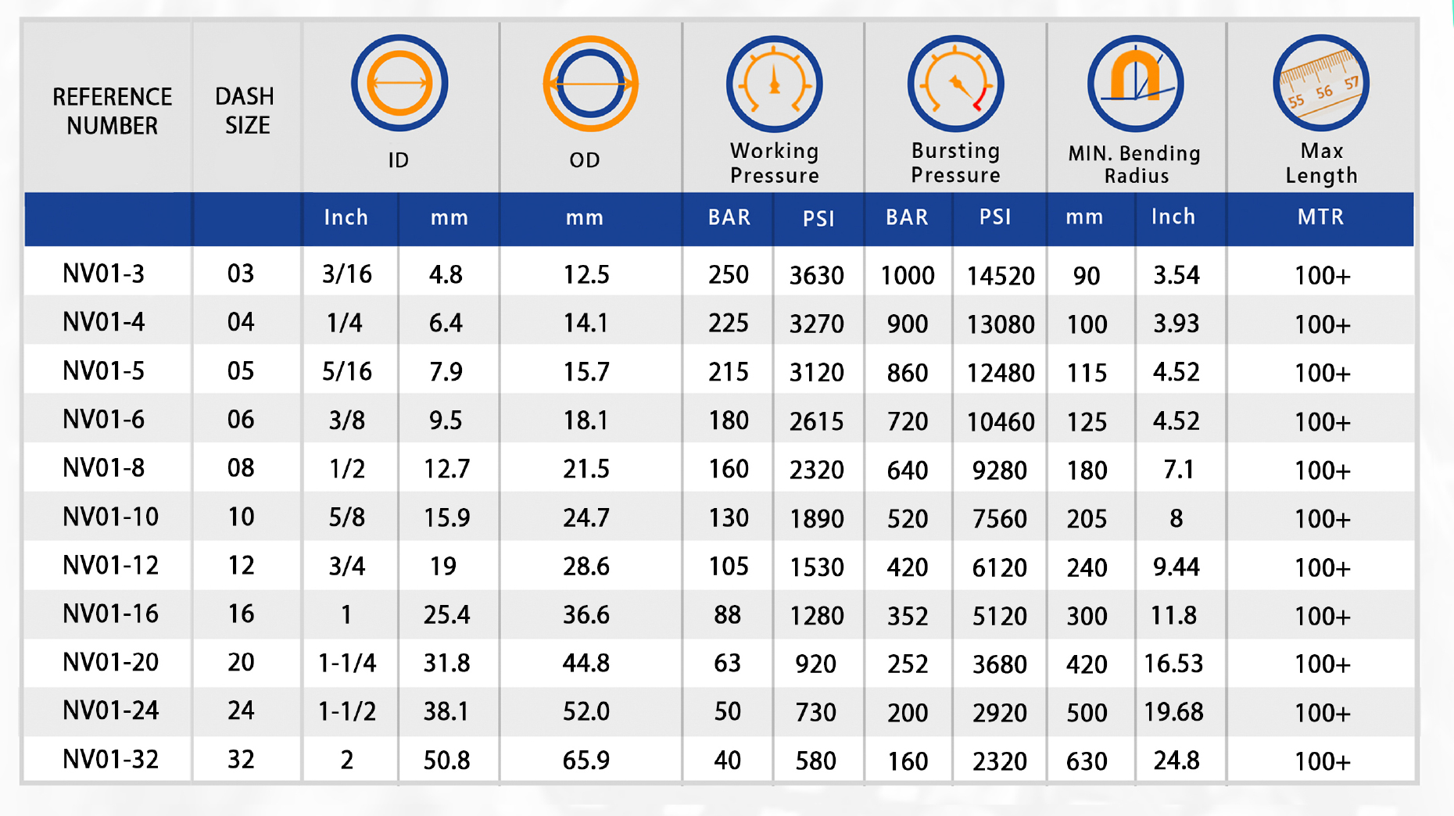Click the NV01-16 reference number
Image resolution: width=1454 pixels, height=816 pixels.
click(x=110, y=614)
